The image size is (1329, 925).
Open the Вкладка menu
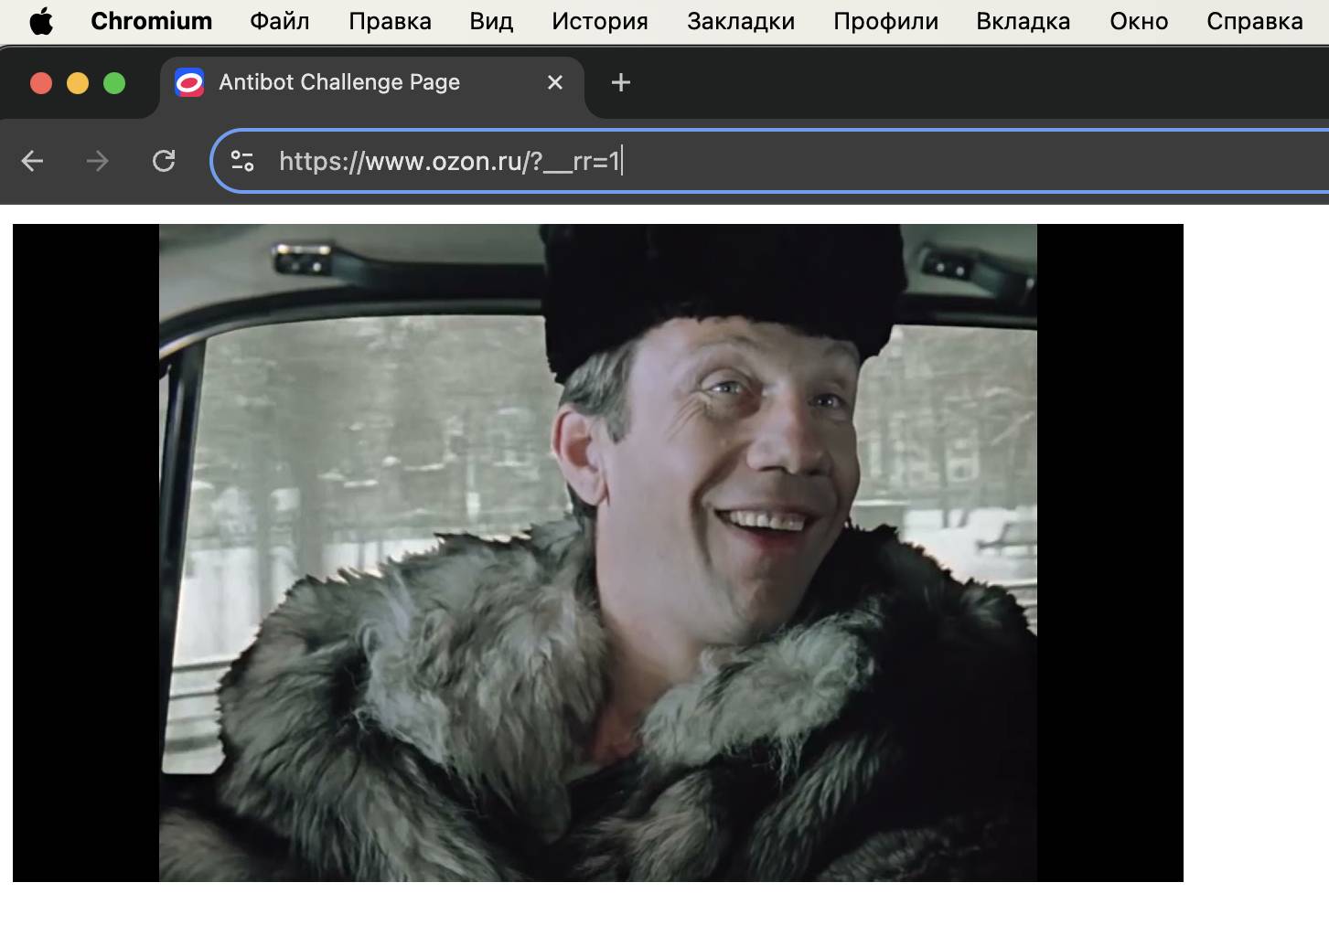click(x=1024, y=21)
